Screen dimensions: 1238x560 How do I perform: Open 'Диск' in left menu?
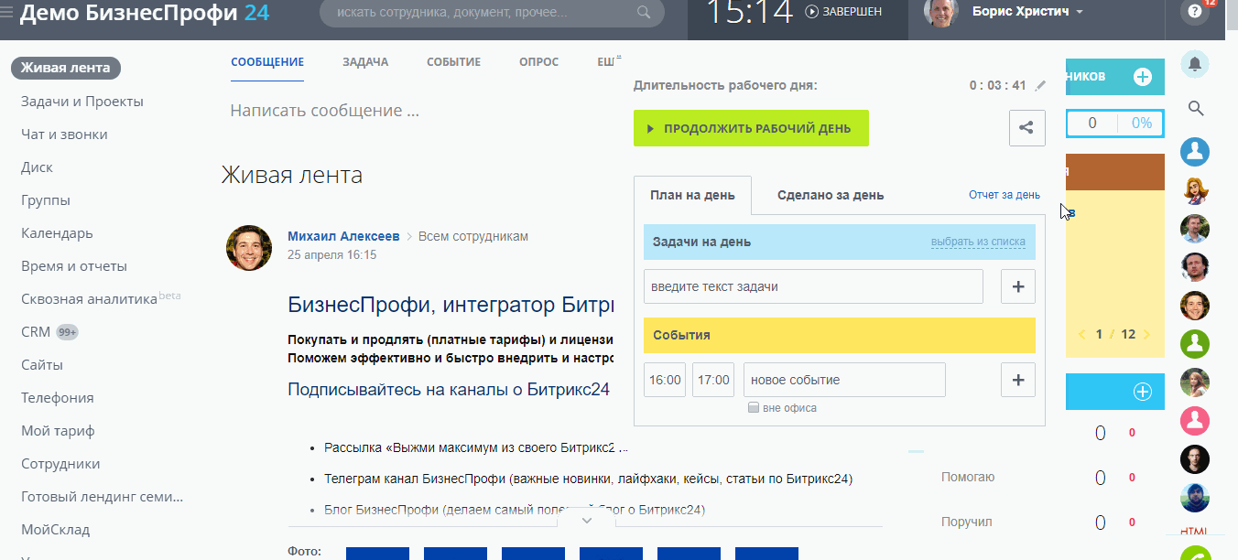tap(37, 167)
